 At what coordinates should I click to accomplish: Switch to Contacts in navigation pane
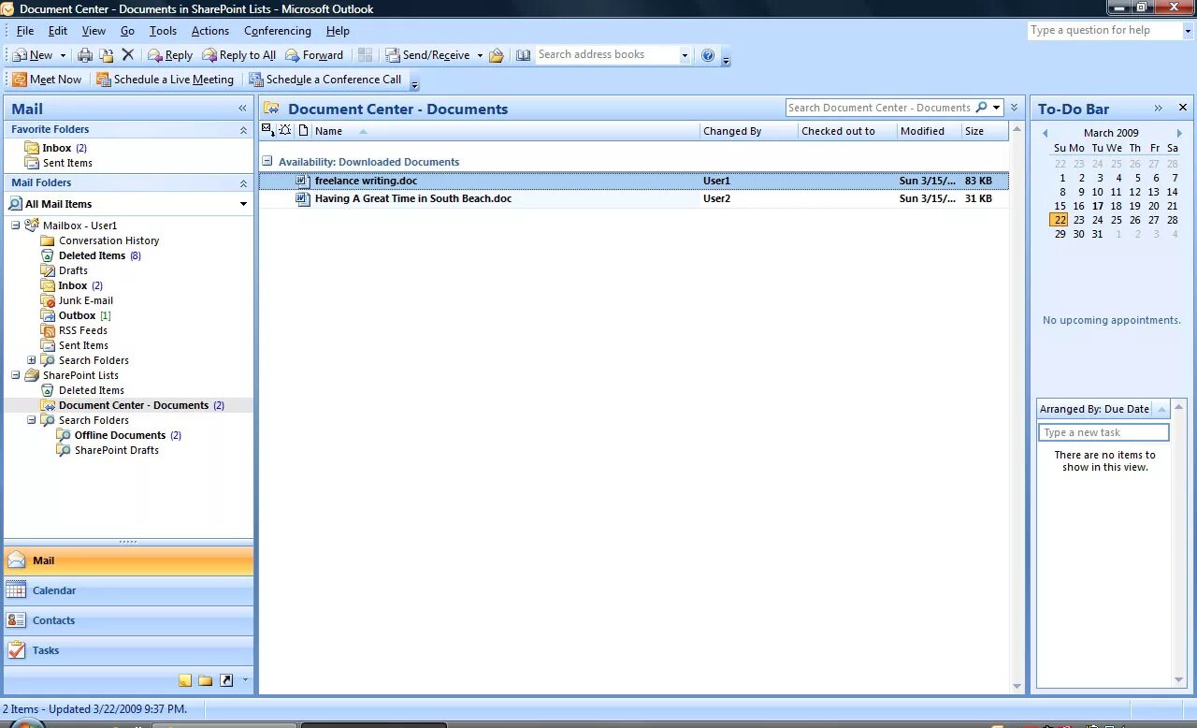[128, 620]
